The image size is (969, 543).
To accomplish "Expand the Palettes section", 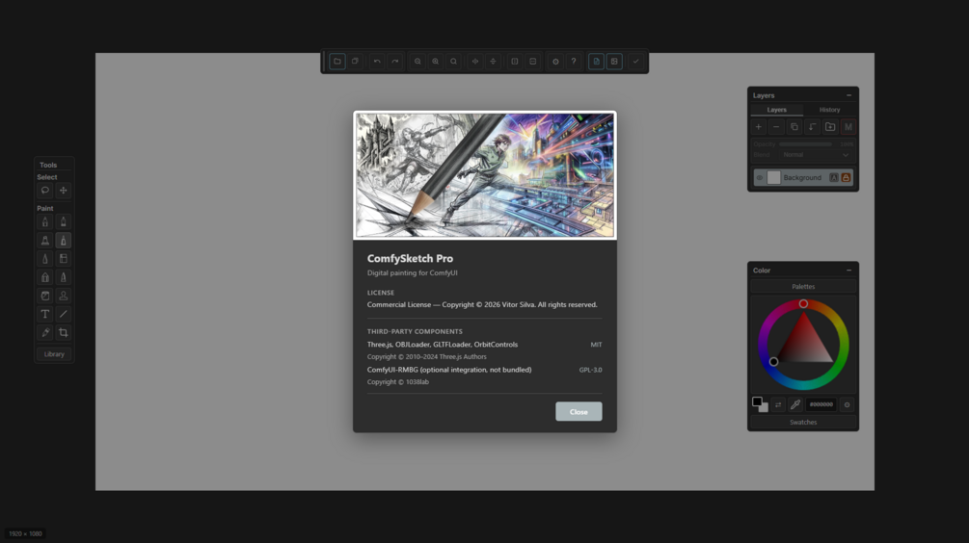I will point(803,286).
